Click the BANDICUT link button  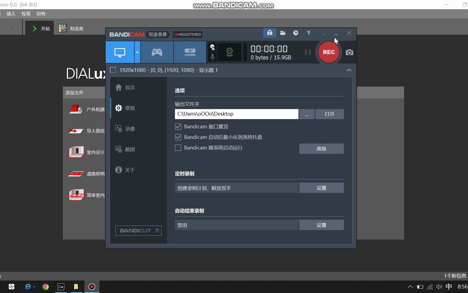[x=138, y=231]
